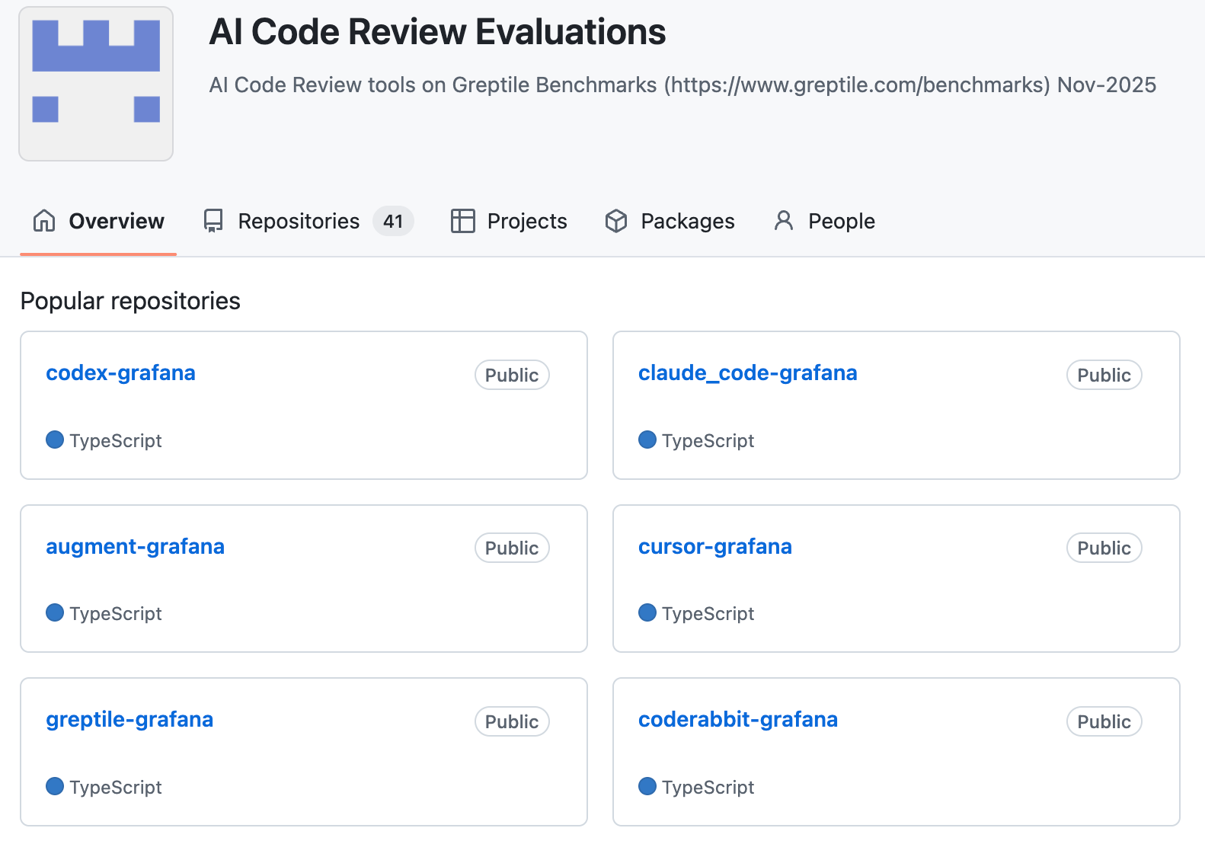The height and width of the screenshot is (844, 1205).
Task: Click the Public badge on cursor-grafana
Action: (1104, 548)
